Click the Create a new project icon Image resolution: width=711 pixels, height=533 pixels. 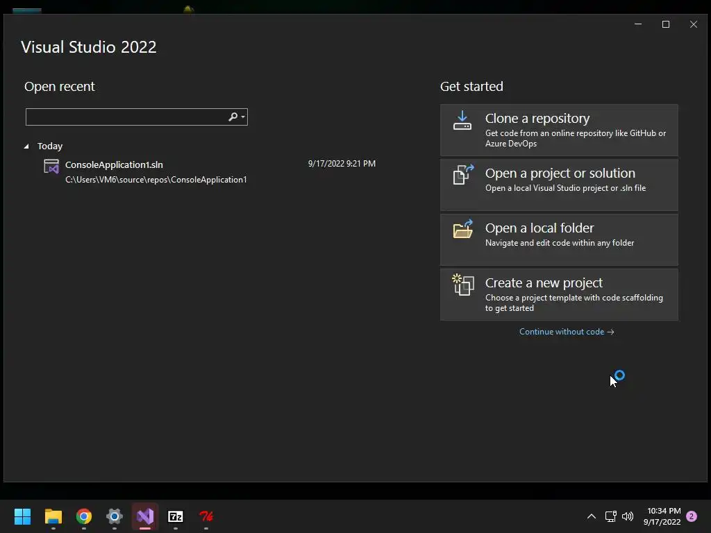[x=463, y=285]
